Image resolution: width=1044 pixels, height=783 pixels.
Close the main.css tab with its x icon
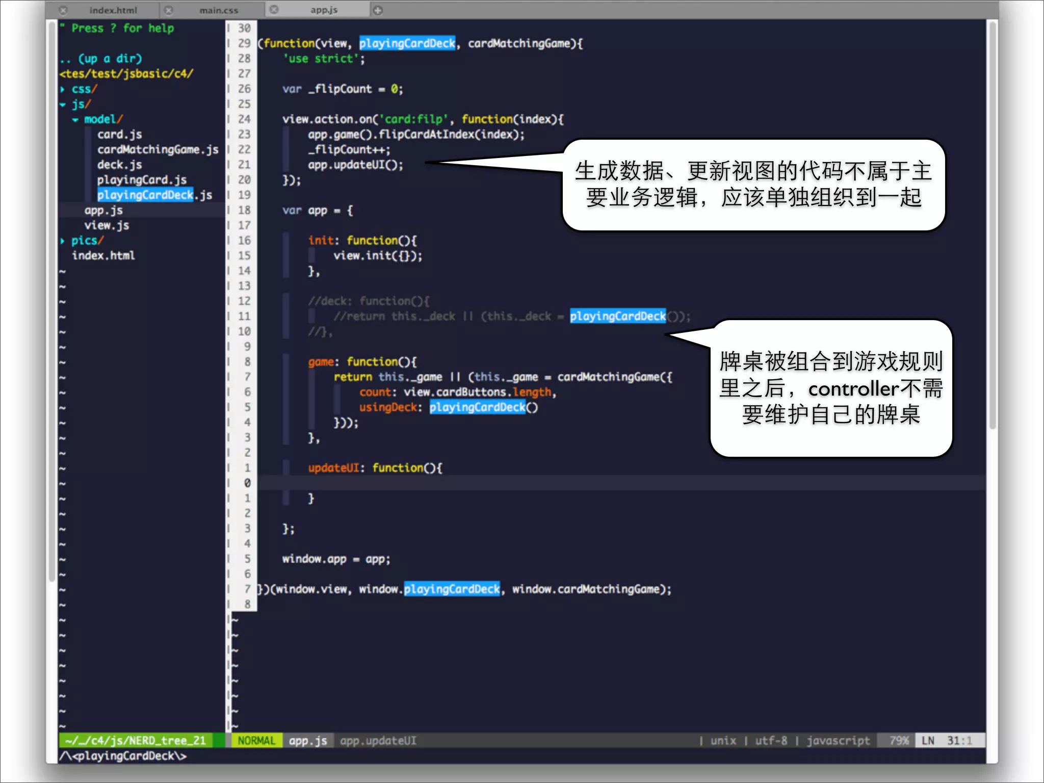[169, 10]
